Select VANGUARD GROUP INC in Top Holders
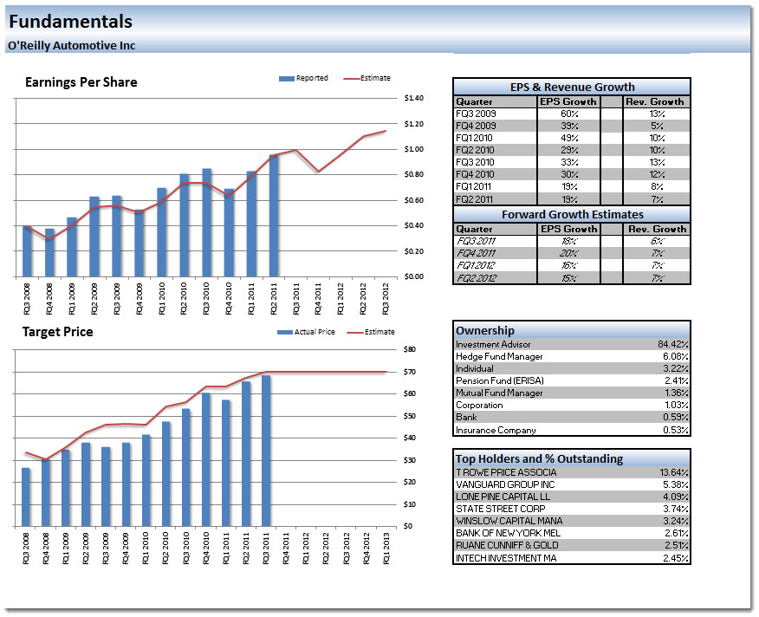The width and height of the screenshot is (759, 617). (x=505, y=484)
